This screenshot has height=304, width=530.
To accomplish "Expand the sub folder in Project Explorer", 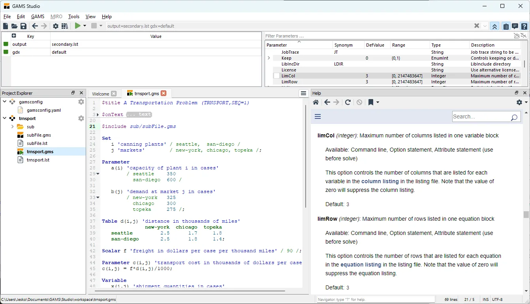I will pyautogui.click(x=12, y=127).
